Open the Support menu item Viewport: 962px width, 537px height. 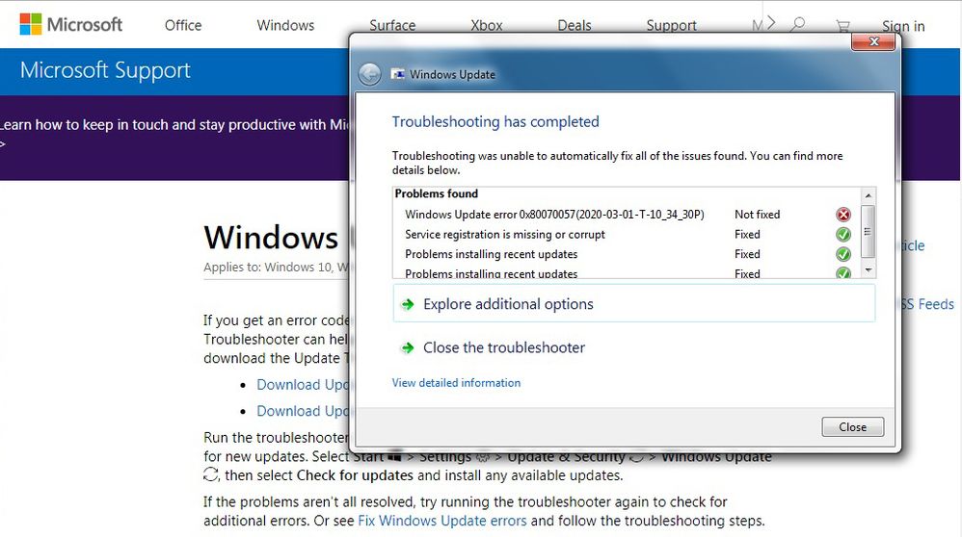tap(671, 25)
